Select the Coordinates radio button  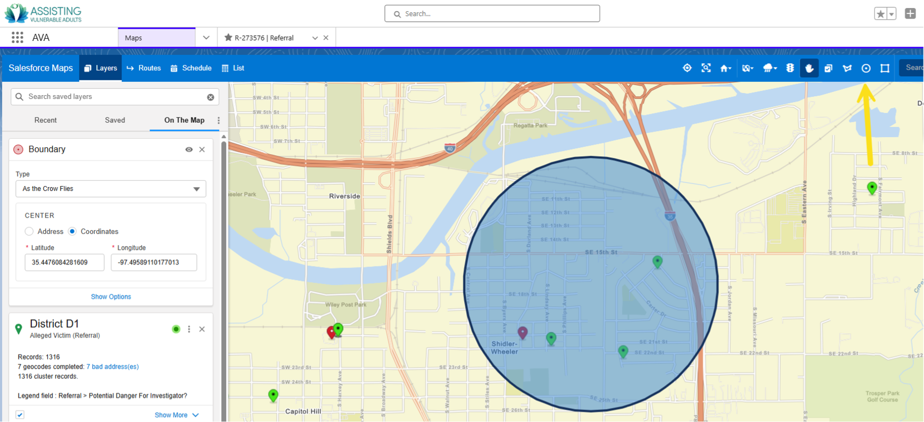72,231
